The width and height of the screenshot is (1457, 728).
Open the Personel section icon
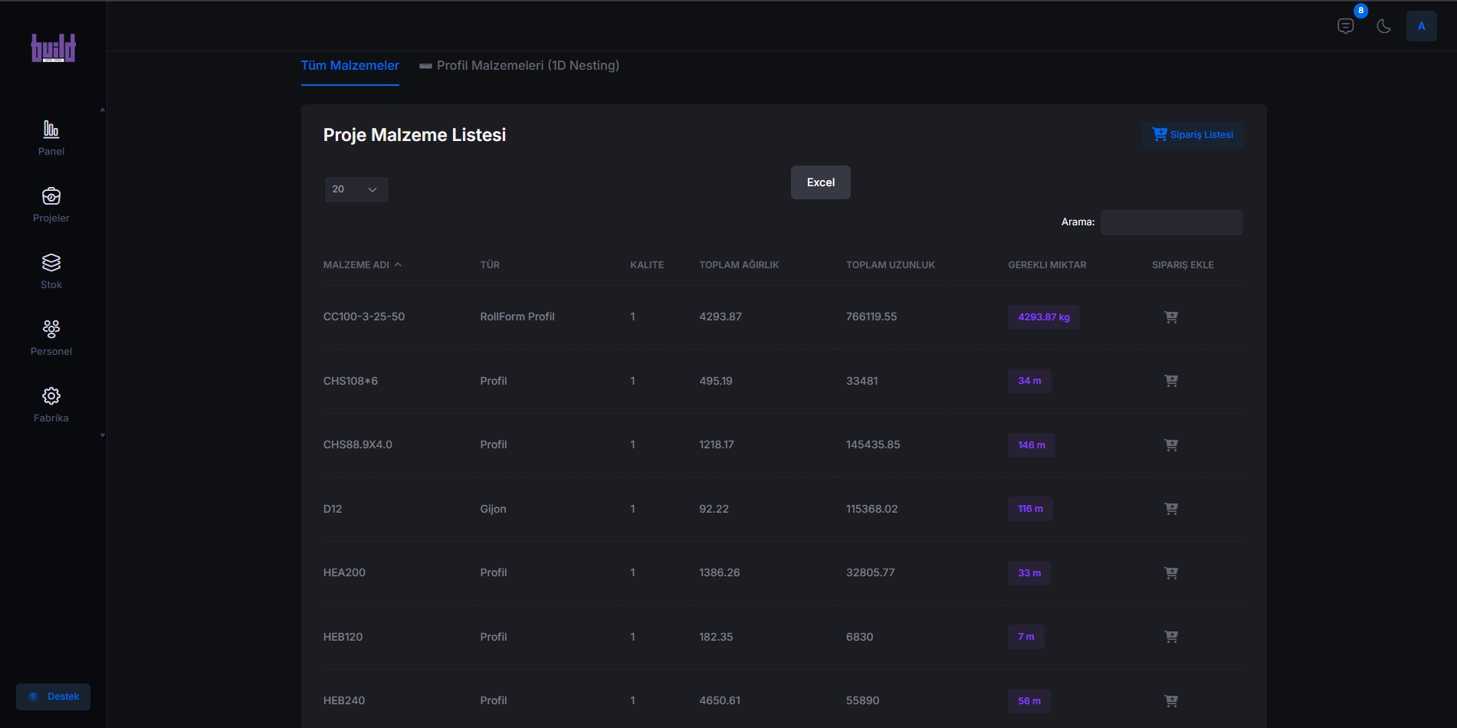point(51,330)
